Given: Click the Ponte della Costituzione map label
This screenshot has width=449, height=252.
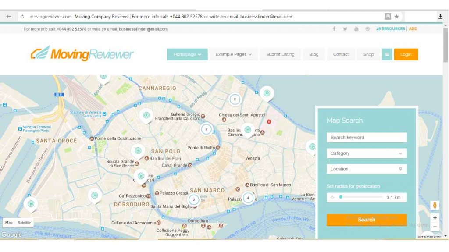Looking at the screenshot, I should (x=118, y=138).
